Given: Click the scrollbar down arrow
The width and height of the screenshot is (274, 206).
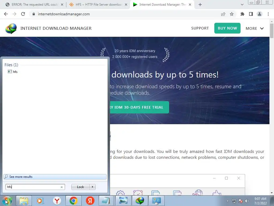Looking at the screenshot, I should click(272, 193).
